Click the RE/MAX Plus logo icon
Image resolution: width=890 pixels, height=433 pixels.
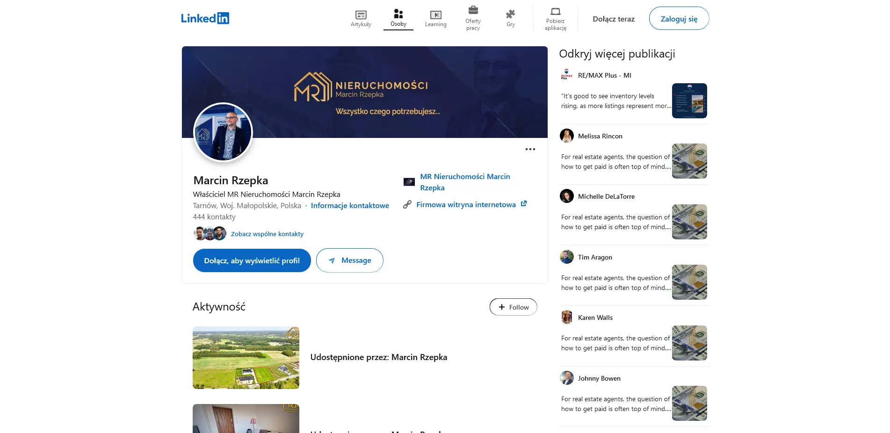[x=567, y=75]
